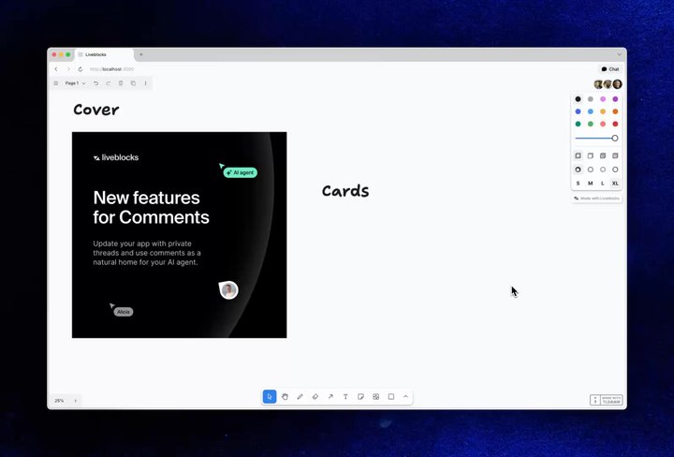Expand more tools chevron in toolbar
Screen dimensions: 674x457
405,397
